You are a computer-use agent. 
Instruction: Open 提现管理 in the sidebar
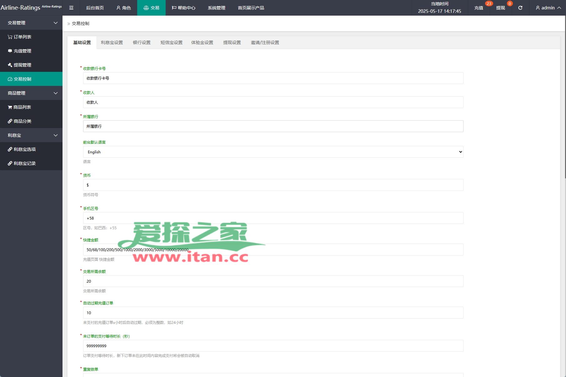(20, 65)
